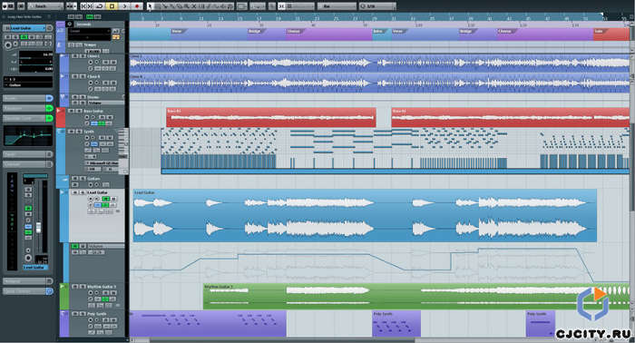This screenshot has height=343, width=635.
Task: Select the Mute X tool in toolbar
Action: 194,6
